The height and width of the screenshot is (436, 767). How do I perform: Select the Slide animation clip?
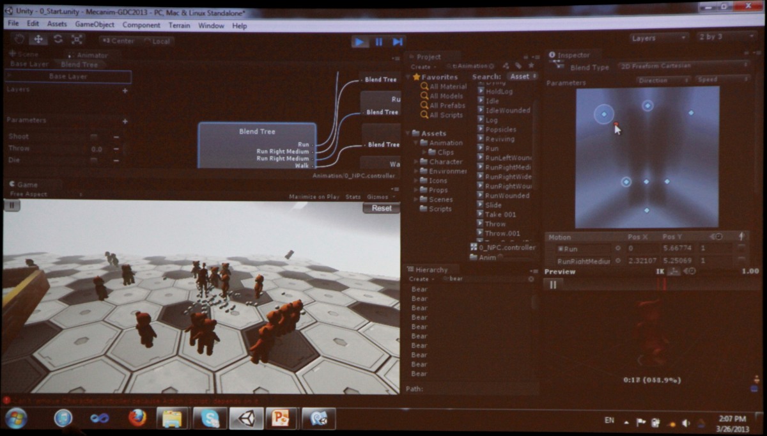490,205
